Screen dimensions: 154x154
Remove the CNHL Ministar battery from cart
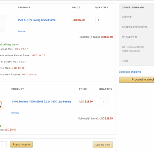pos(15,113)
